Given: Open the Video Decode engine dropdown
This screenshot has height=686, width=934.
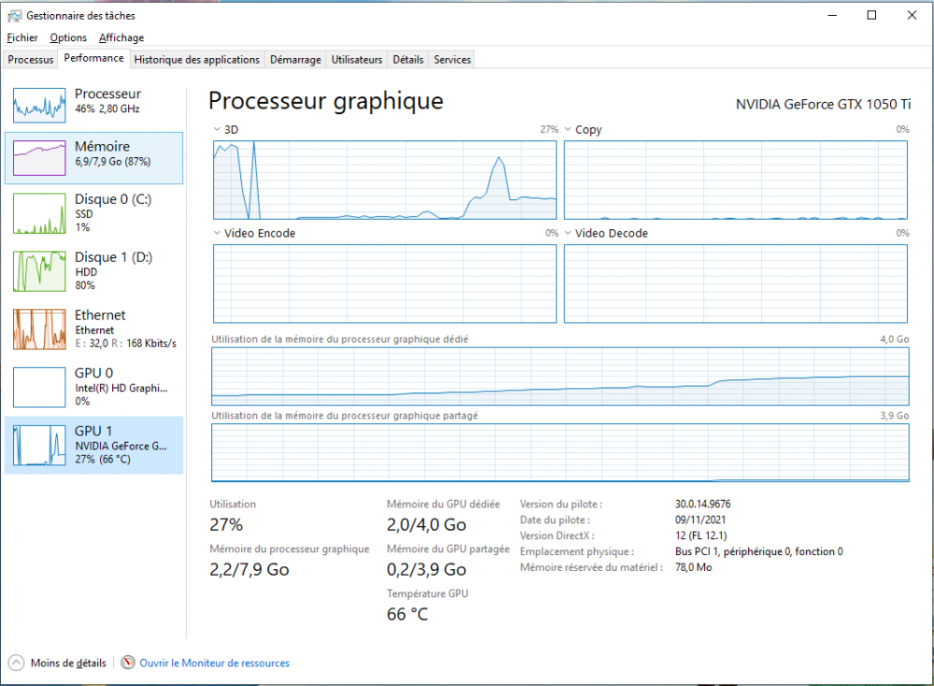Looking at the screenshot, I should tap(569, 234).
